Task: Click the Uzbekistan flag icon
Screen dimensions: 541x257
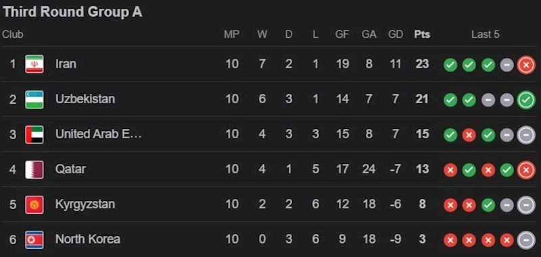Action: (x=34, y=99)
